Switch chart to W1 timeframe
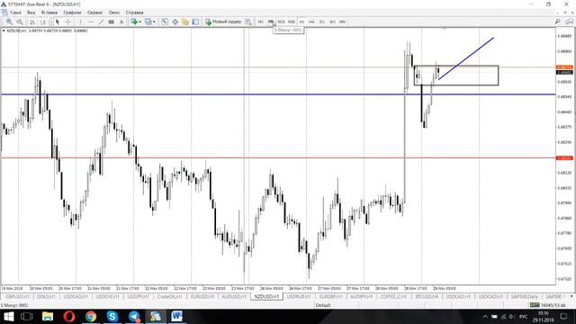This screenshot has width=576, height=324. (x=332, y=22)
